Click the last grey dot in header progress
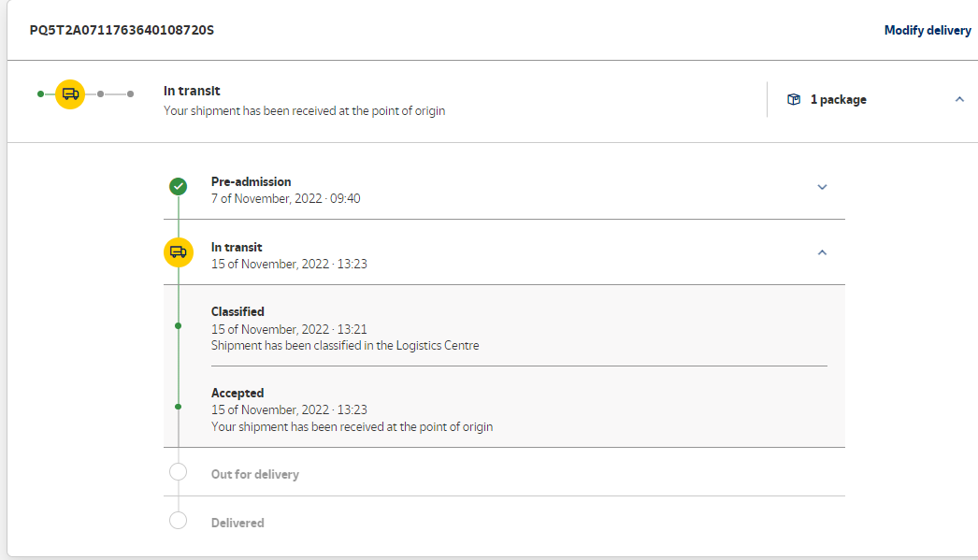This screenshot has width=978, height=560. click(x=130, y=93)
